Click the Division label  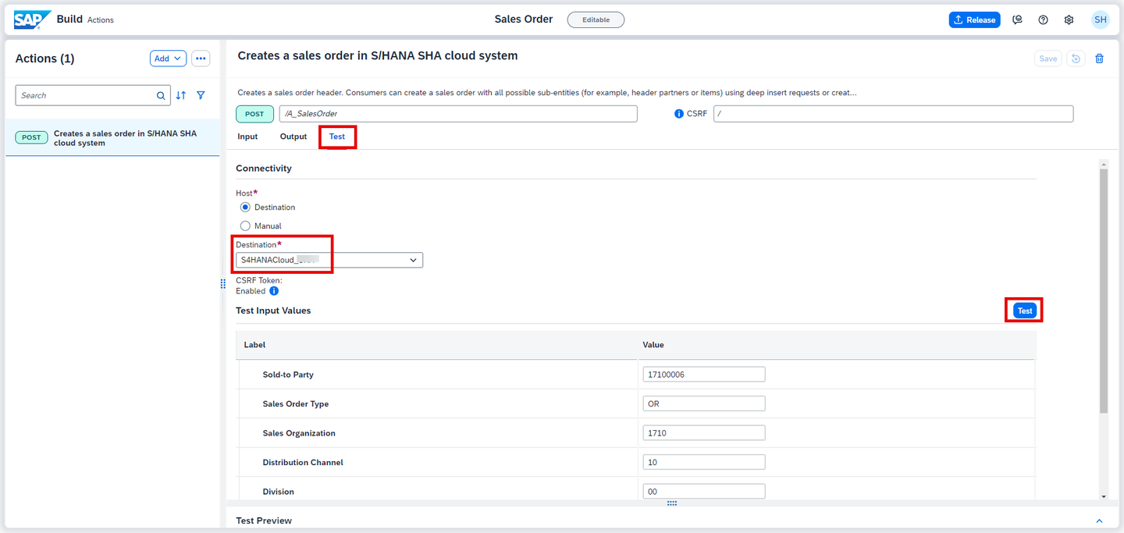[x=279, y=492]
